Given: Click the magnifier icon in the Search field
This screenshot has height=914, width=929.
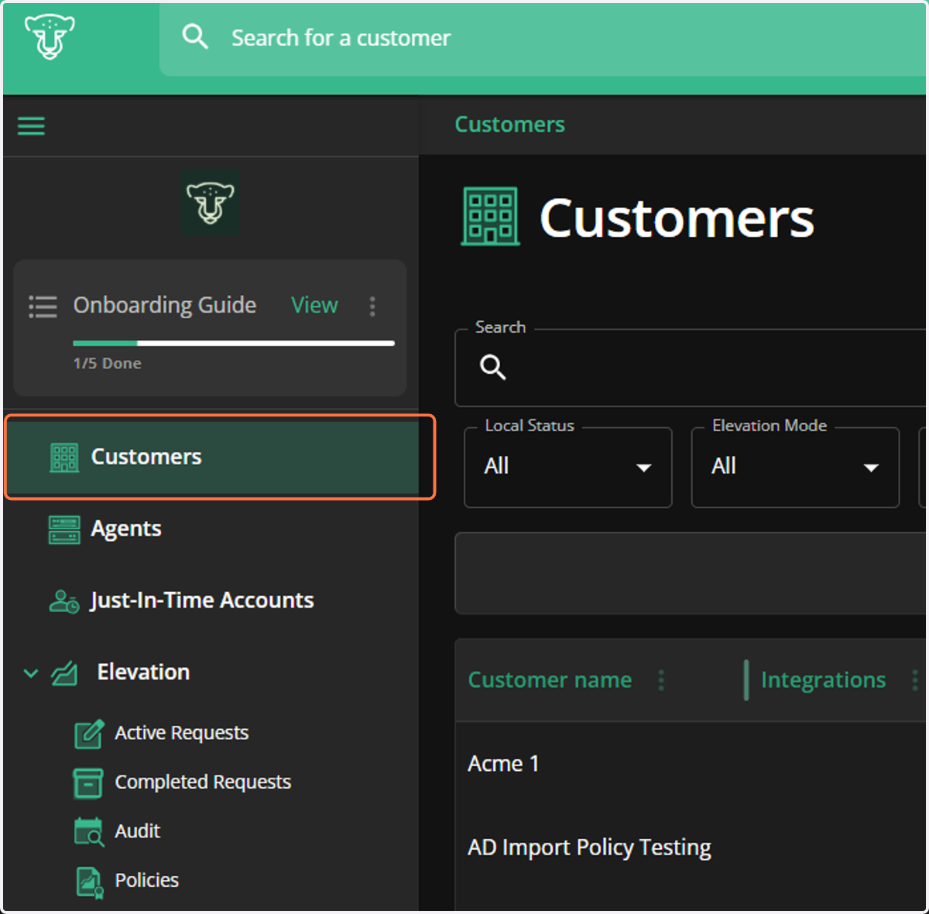Looking at the screenshot, I should (493, 367).
